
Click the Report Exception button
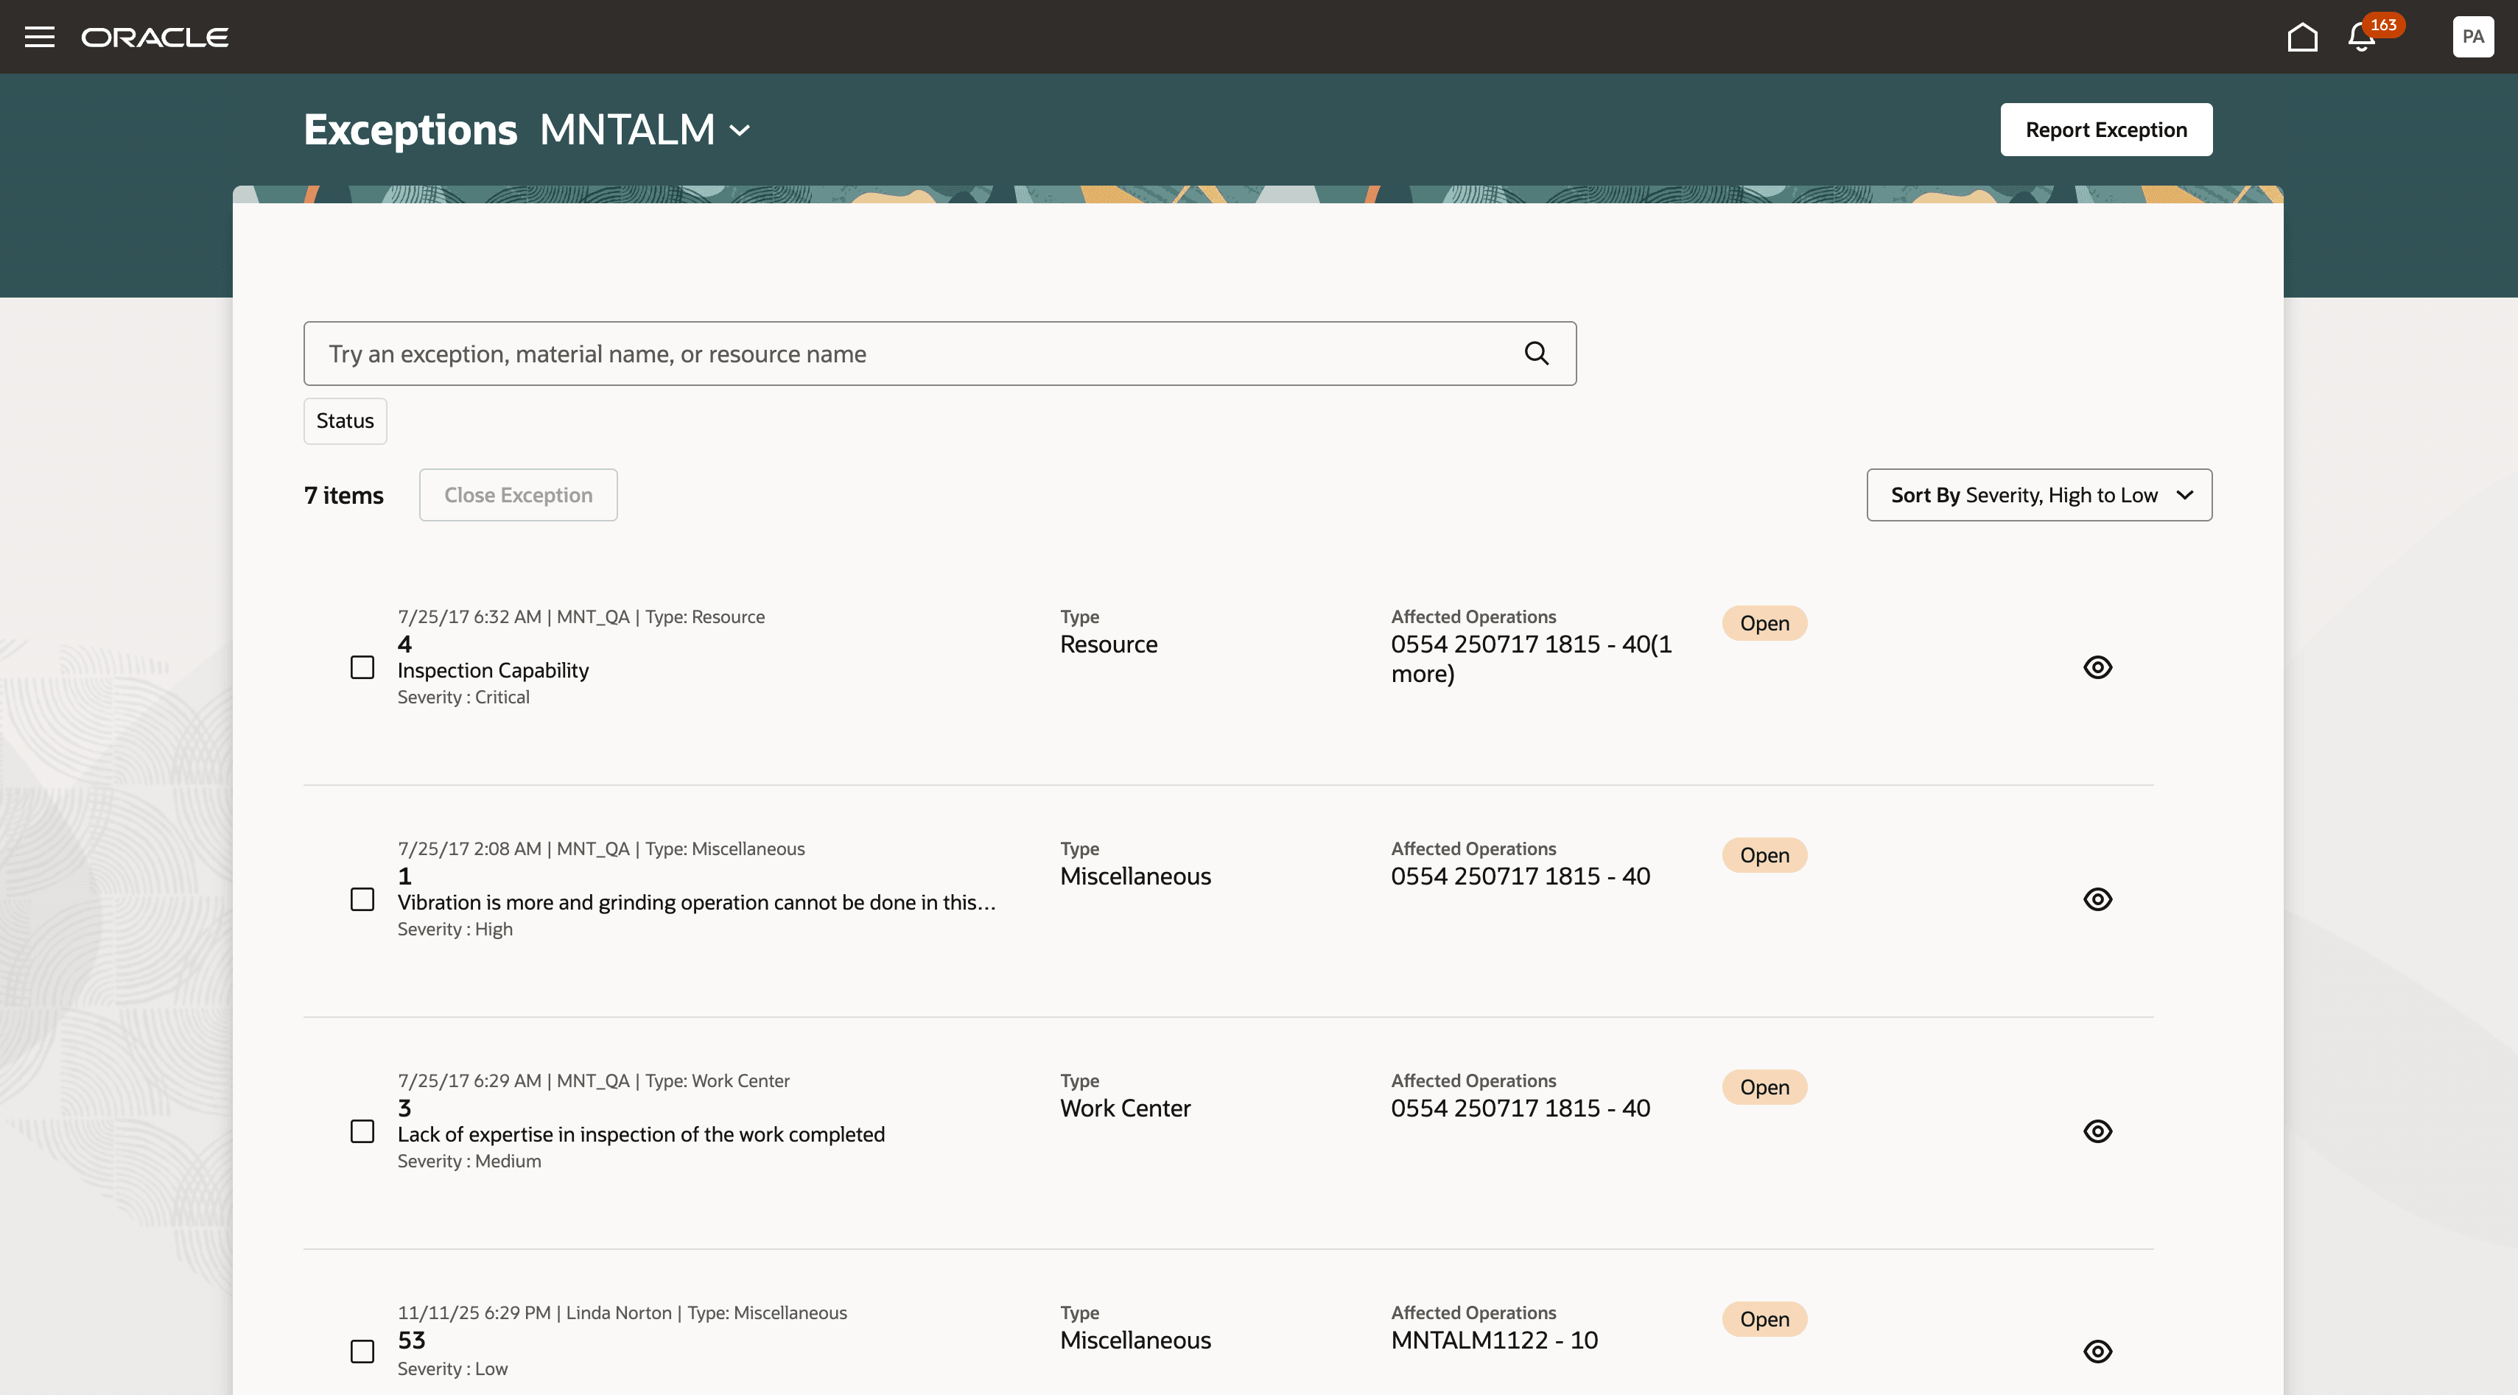[2105, 128]
